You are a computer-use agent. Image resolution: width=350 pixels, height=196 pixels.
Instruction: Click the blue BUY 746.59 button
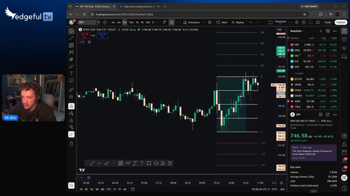(102, 35)
